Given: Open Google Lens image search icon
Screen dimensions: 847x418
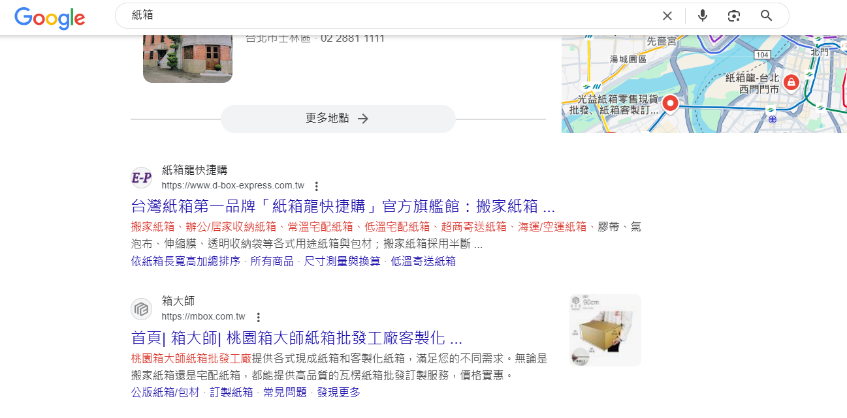Looking at the screenshot, I should 734,16.
